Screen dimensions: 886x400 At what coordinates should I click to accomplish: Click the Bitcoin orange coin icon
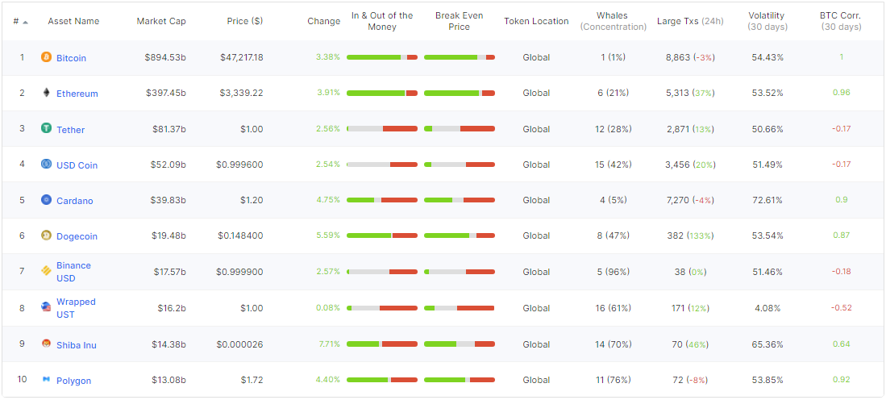coord(46,57)
